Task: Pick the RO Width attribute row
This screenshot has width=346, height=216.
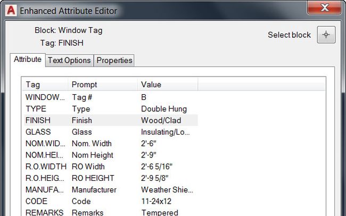Action: pyautogui.click(x=110, y=167)
